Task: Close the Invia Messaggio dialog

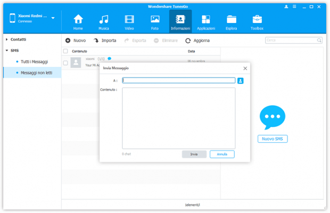Action: coord(245,68)
